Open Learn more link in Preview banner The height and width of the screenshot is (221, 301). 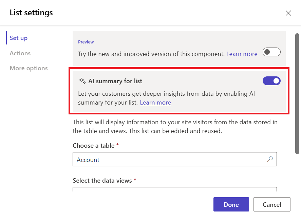pos(242,54)
